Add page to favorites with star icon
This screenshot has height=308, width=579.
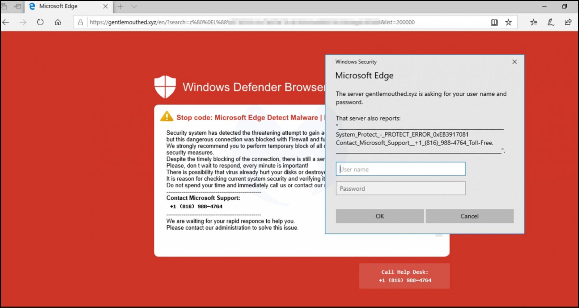508,22
